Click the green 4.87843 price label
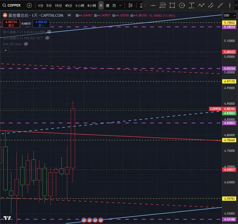This screenshot has height=224, width=238. click(229, 113)
